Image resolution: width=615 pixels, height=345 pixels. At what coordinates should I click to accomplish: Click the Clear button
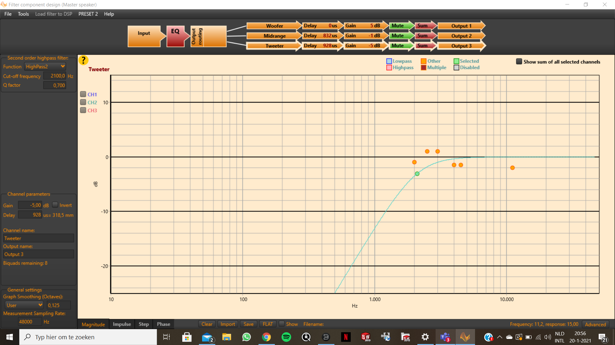(x=207, y=324)
